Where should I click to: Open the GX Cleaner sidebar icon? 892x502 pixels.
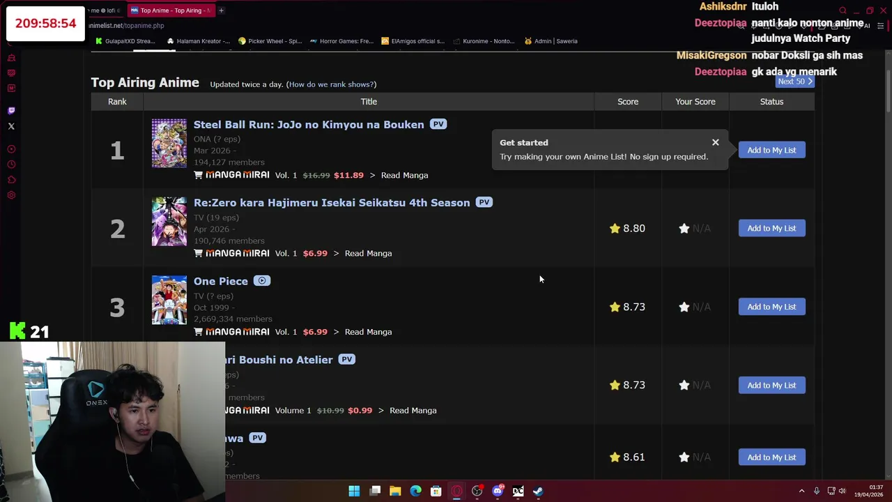[x=11, y=58]
